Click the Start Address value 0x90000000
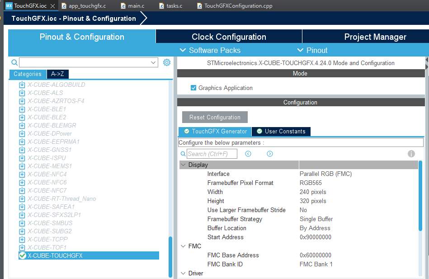Viewport: 429px width, 279px height. coord(316,237)
